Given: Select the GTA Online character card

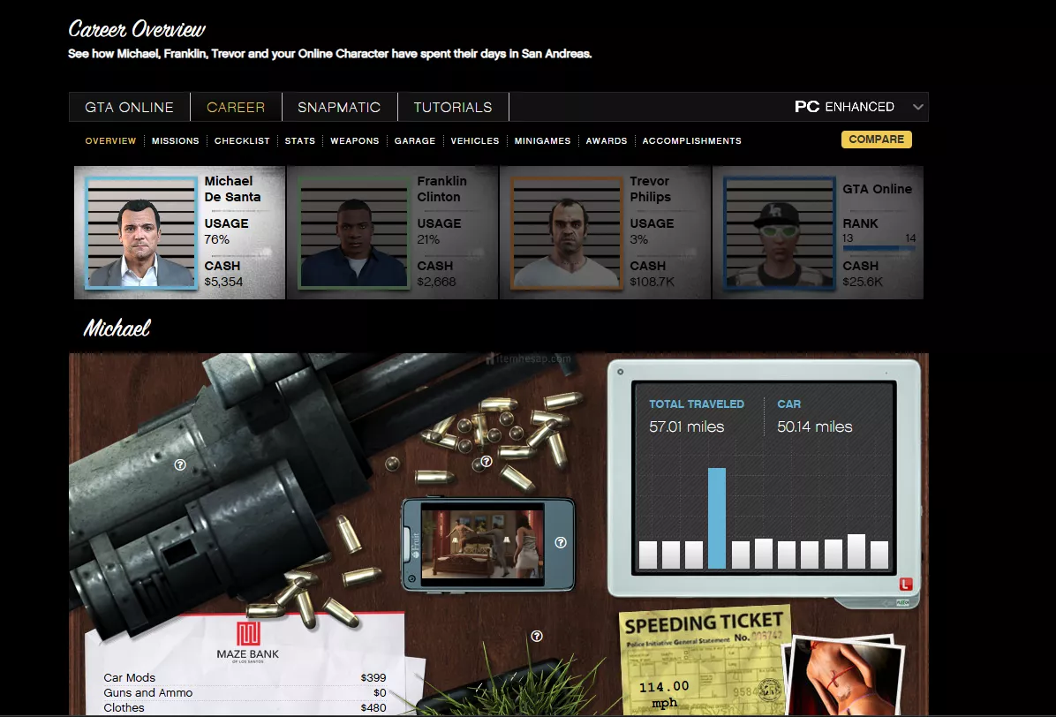Looking at the screenshot, I should pos(818,233).
